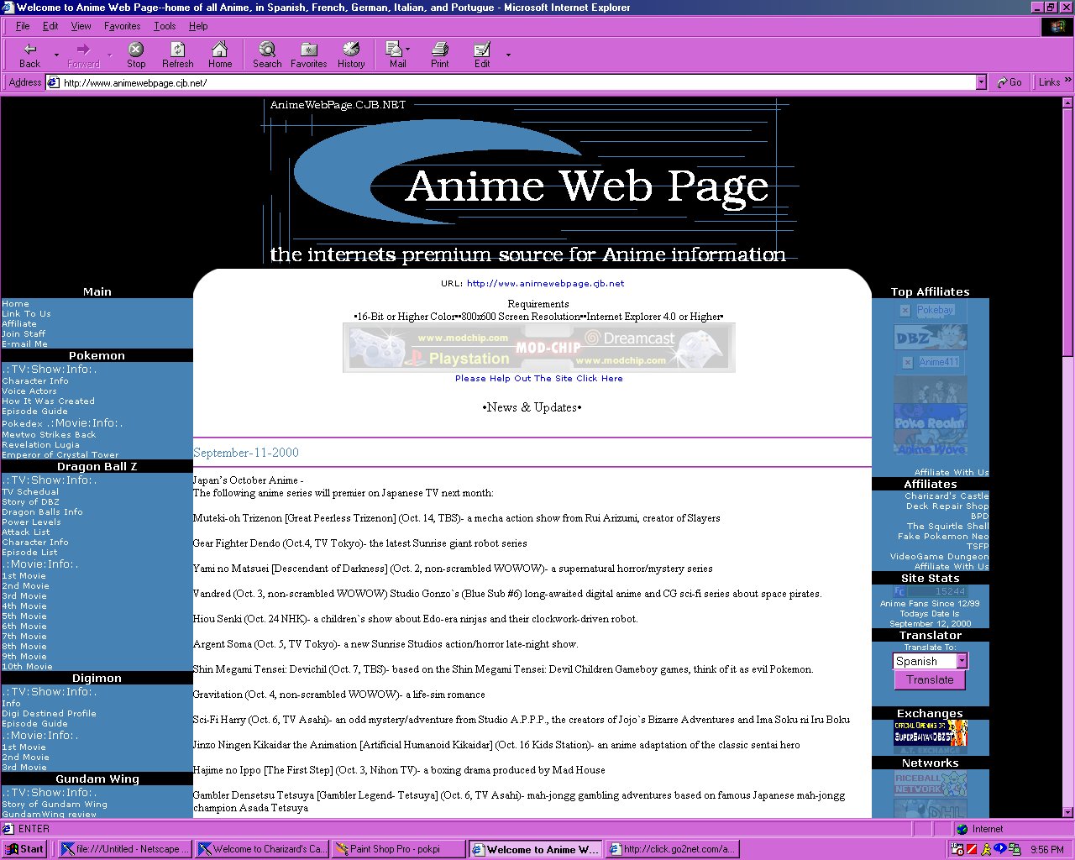Click the red and white tray icon
The image size is (1075, 860).
971,849
